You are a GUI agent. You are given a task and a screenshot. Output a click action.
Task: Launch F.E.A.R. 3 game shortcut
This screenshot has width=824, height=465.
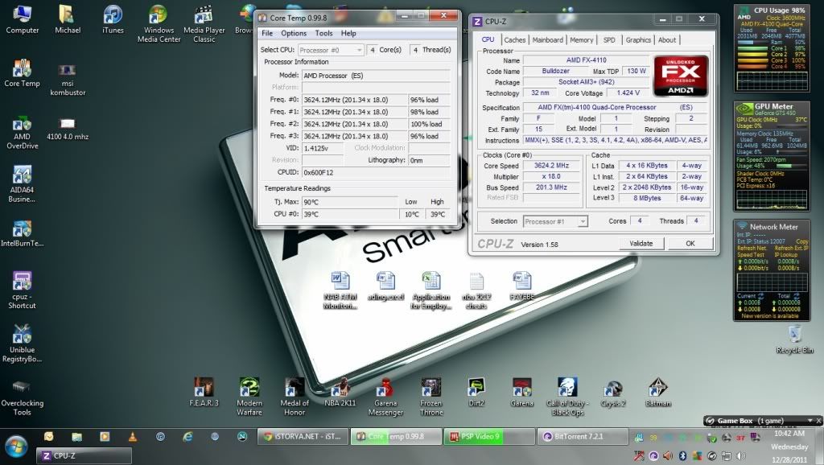pos(204,392)
